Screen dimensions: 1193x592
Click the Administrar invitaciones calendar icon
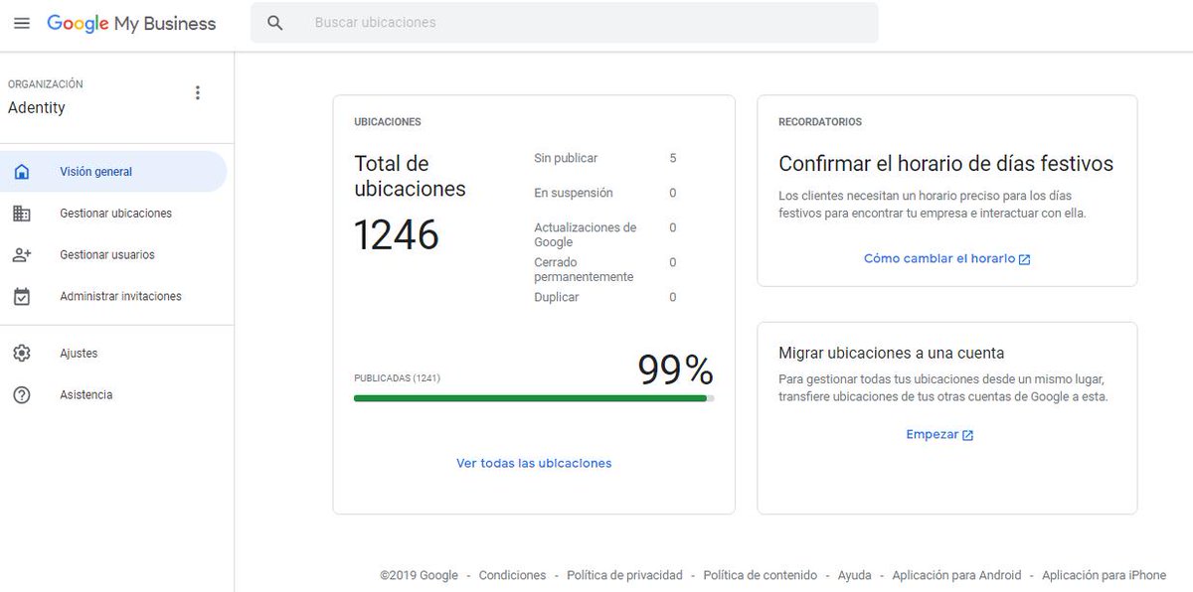point(22,296)
